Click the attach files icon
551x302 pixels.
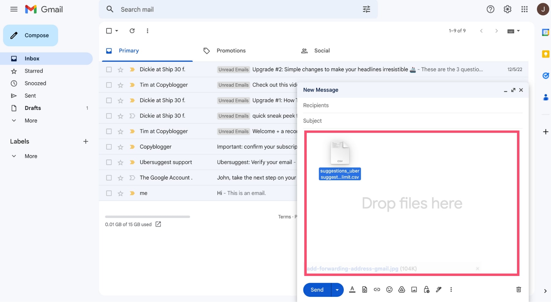[x=365, y=289]
